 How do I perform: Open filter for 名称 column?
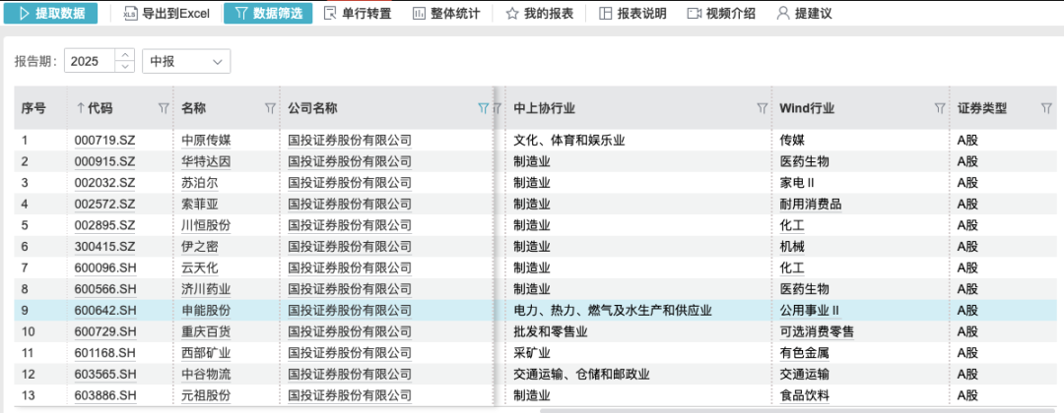pos(270,108)
